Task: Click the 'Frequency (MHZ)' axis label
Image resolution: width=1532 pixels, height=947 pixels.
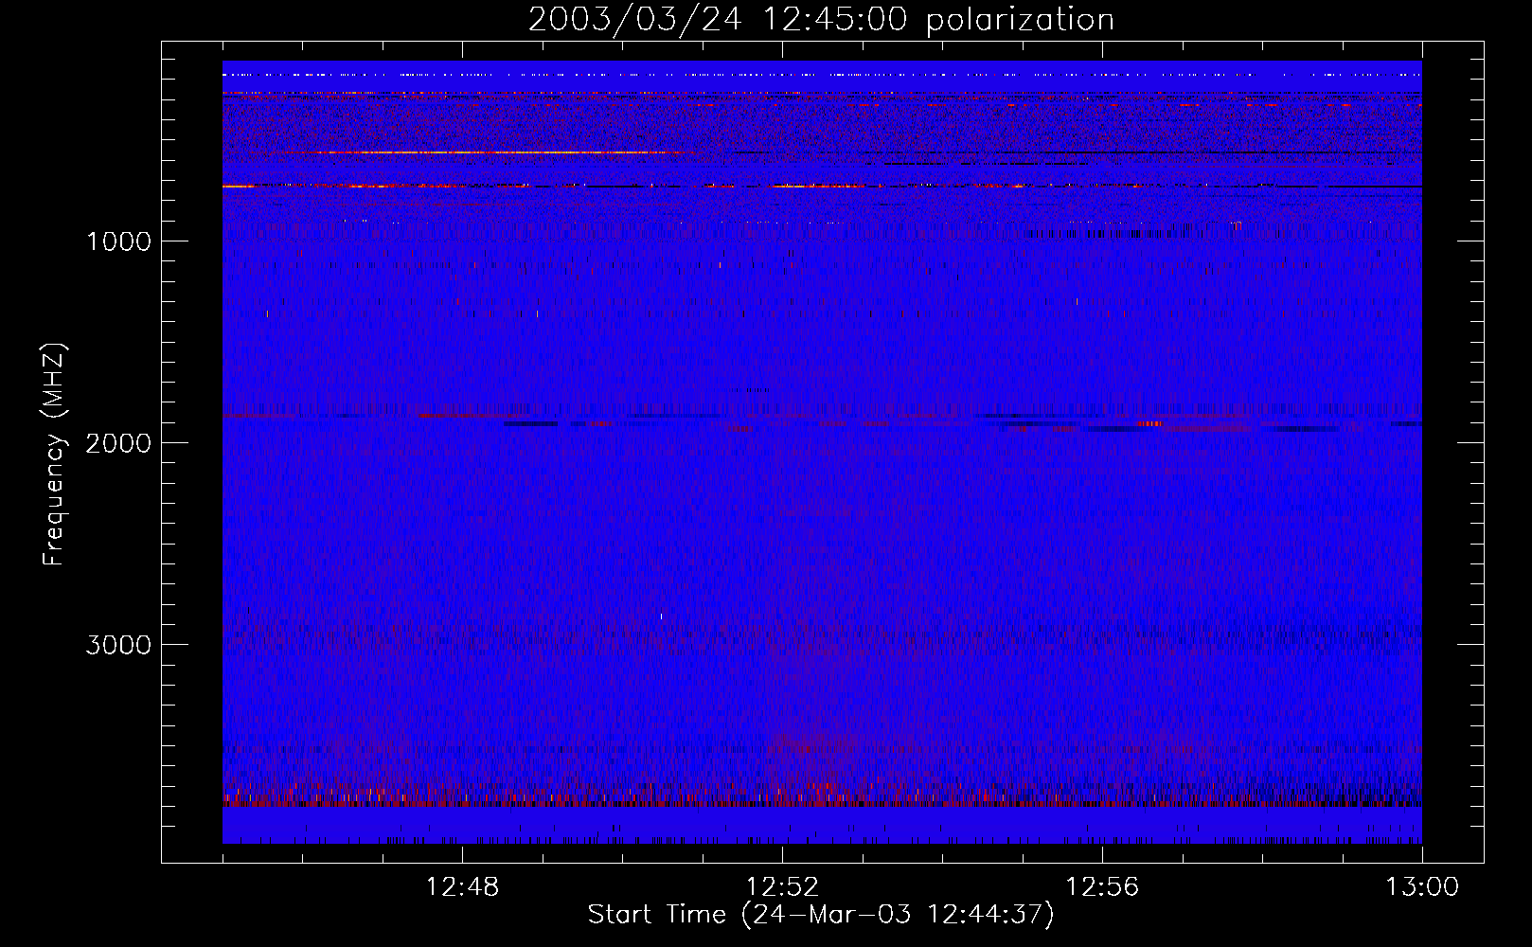Action: (54, 455)
